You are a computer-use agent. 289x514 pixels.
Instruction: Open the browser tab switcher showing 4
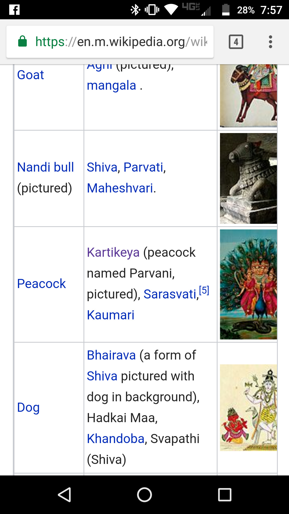point(236,42)
